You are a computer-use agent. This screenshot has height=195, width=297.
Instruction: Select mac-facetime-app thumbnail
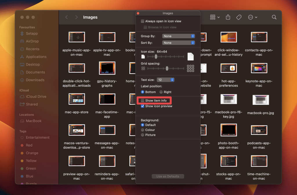[107, 99]
